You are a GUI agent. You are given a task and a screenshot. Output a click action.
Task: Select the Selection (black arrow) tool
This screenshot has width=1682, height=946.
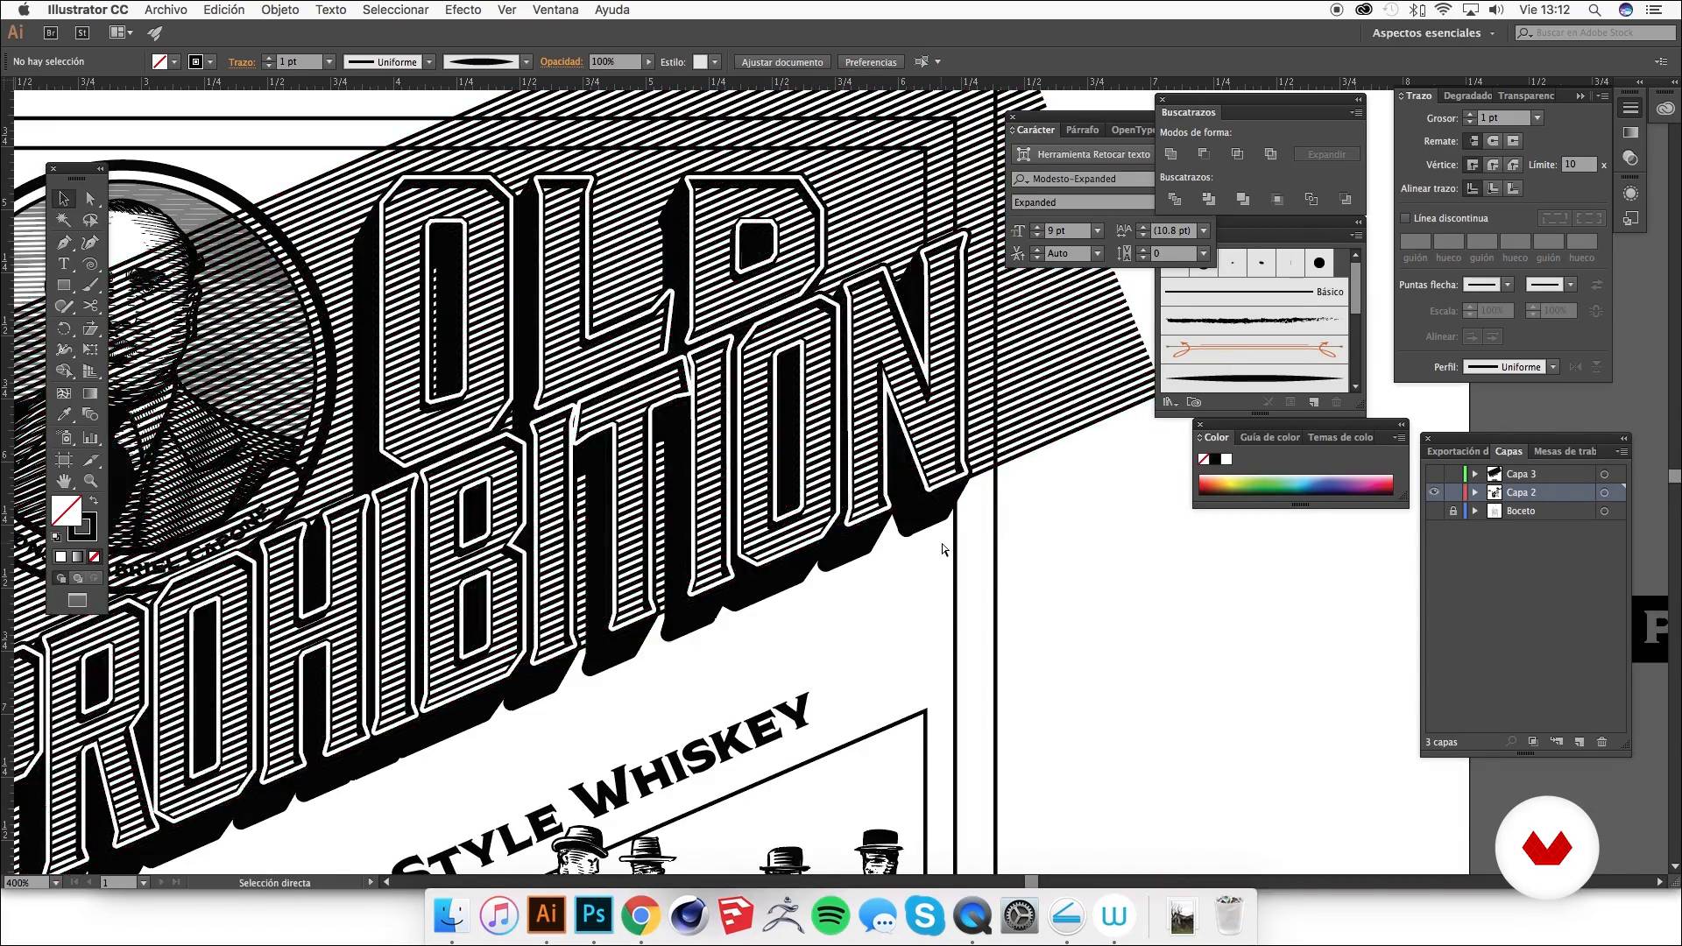(63, 199)
